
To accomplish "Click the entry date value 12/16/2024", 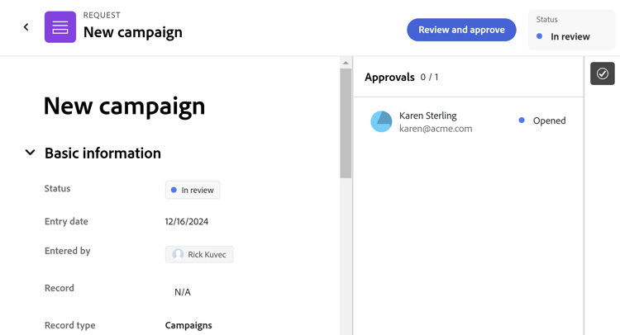I will [x=187, y=221].
